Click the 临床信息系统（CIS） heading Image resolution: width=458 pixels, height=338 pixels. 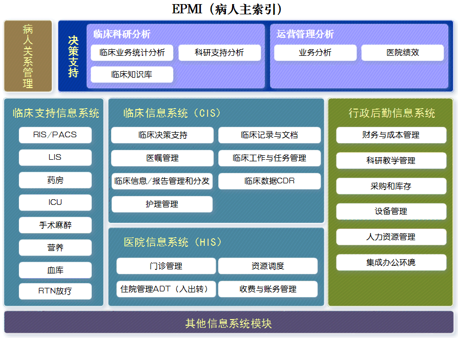[x=172, y=113]
